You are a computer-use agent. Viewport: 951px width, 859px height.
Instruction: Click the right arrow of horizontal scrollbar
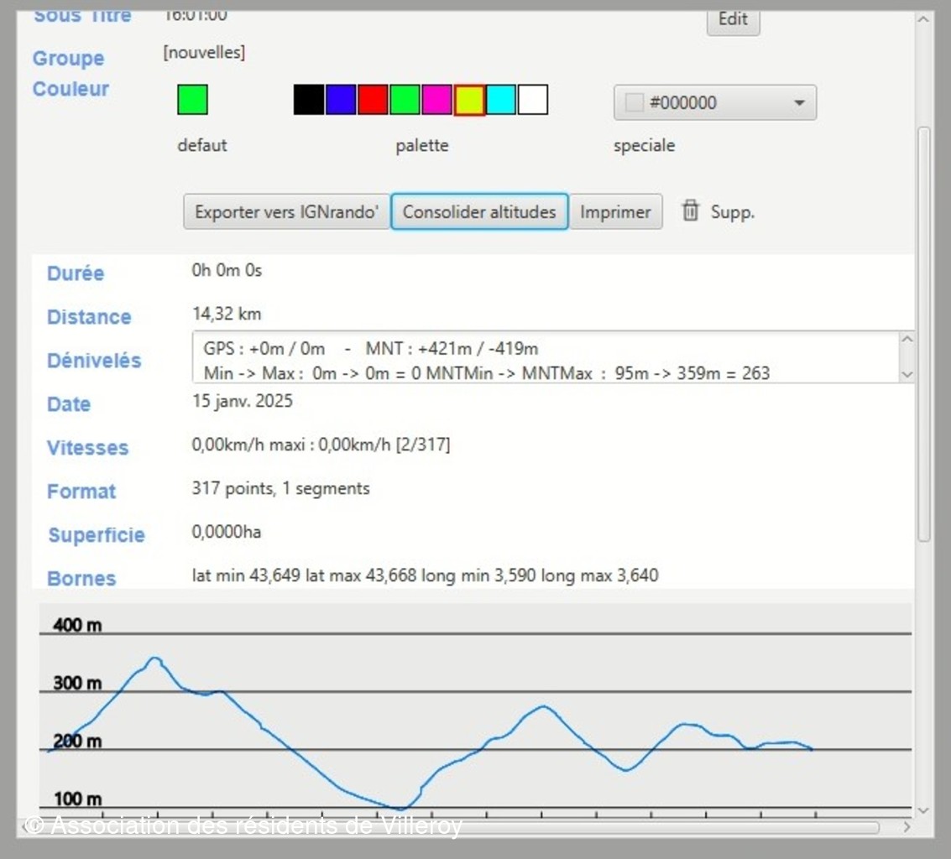tap(907, 827)
